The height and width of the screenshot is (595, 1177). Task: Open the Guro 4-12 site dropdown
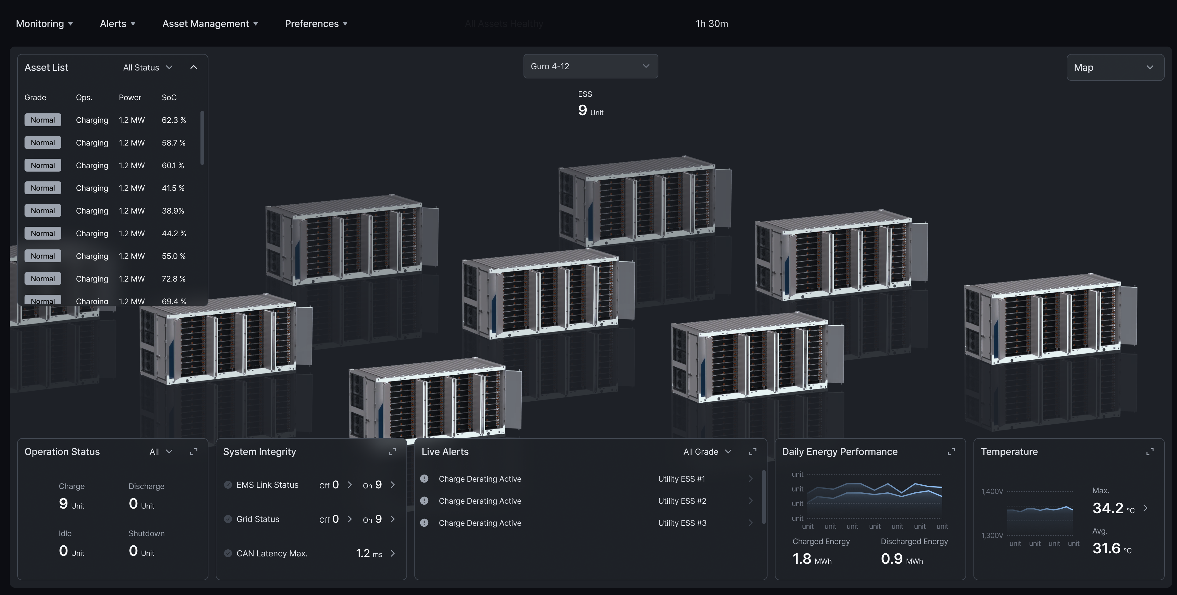pos(590,66)
